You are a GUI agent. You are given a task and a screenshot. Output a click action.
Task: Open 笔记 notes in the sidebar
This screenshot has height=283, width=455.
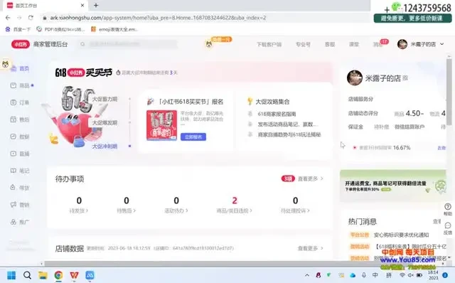point(21,171)
